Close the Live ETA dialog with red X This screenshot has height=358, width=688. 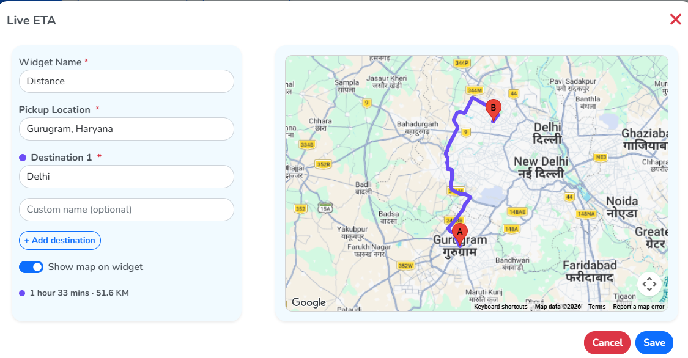[x=675, y=20]
